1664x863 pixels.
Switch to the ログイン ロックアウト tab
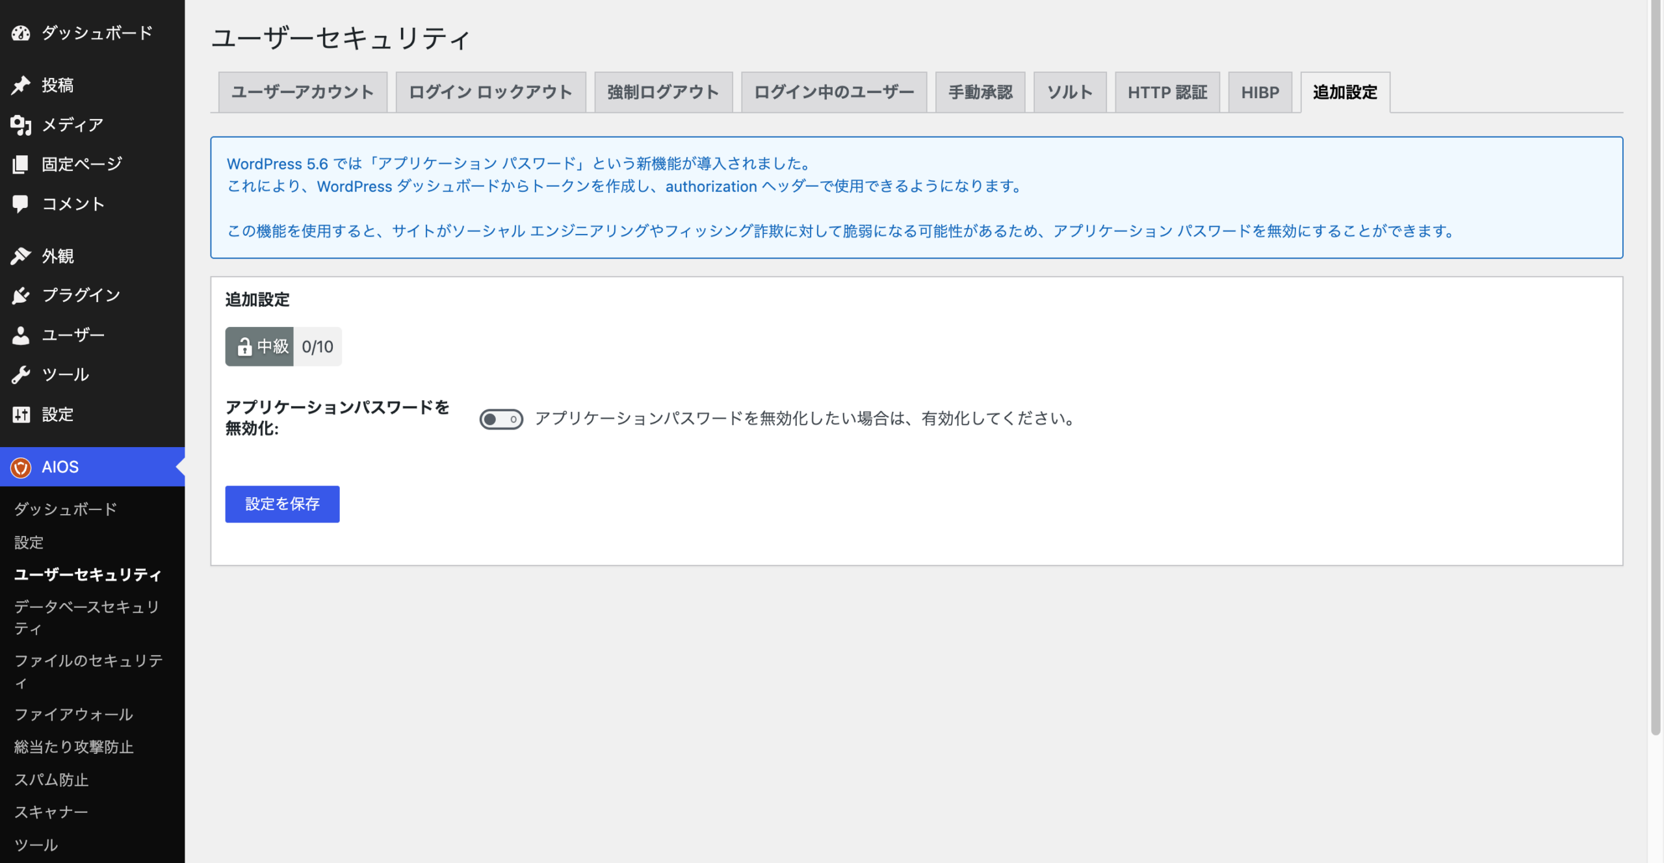click(491, 92)
